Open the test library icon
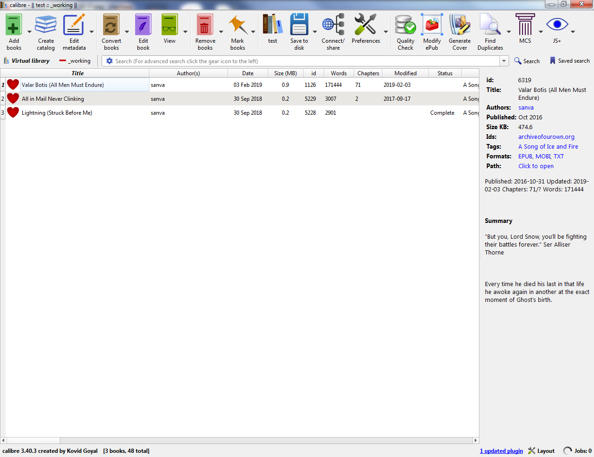The height and width of the screenshot is (457, 594). coord(272,25)
